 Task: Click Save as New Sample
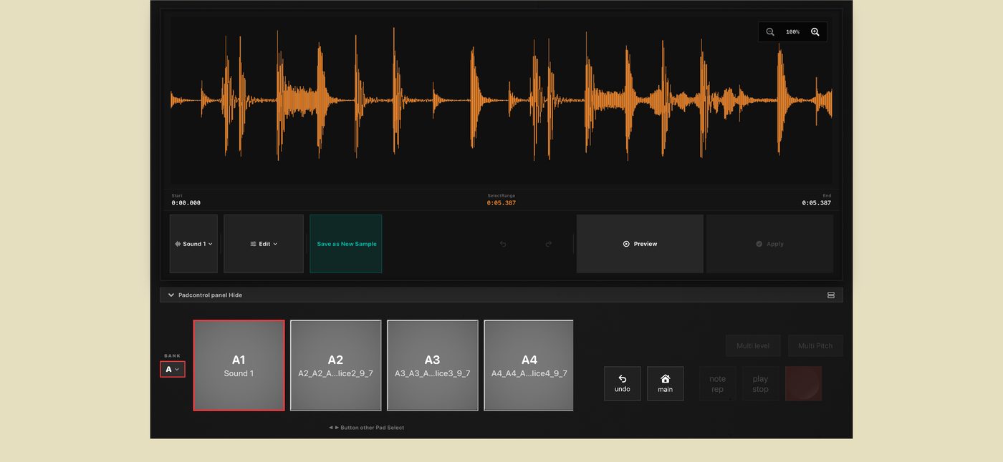pos(346,244)
